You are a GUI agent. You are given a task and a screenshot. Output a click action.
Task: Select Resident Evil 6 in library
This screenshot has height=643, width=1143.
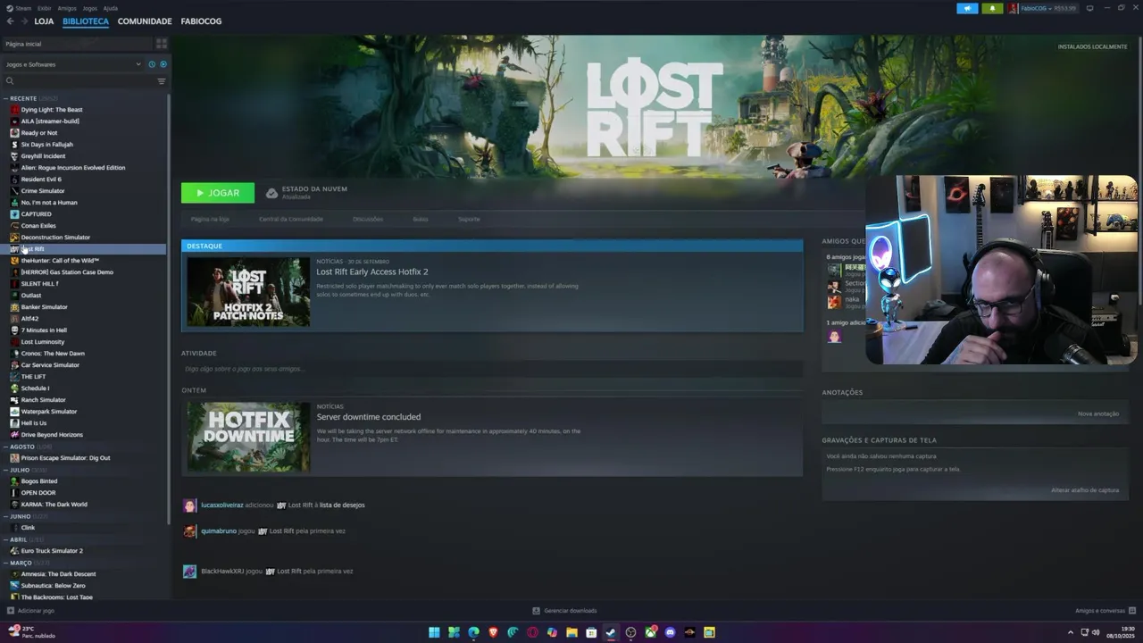pyautogui.click(x=41, y=180)
